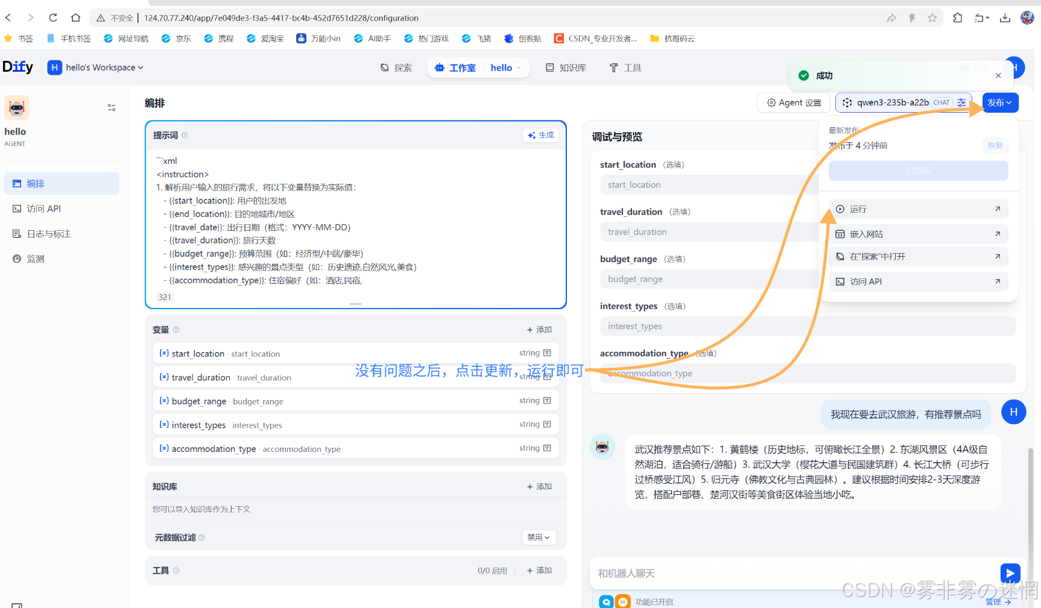Add a new variable with 添加

(x=539, y=330)
